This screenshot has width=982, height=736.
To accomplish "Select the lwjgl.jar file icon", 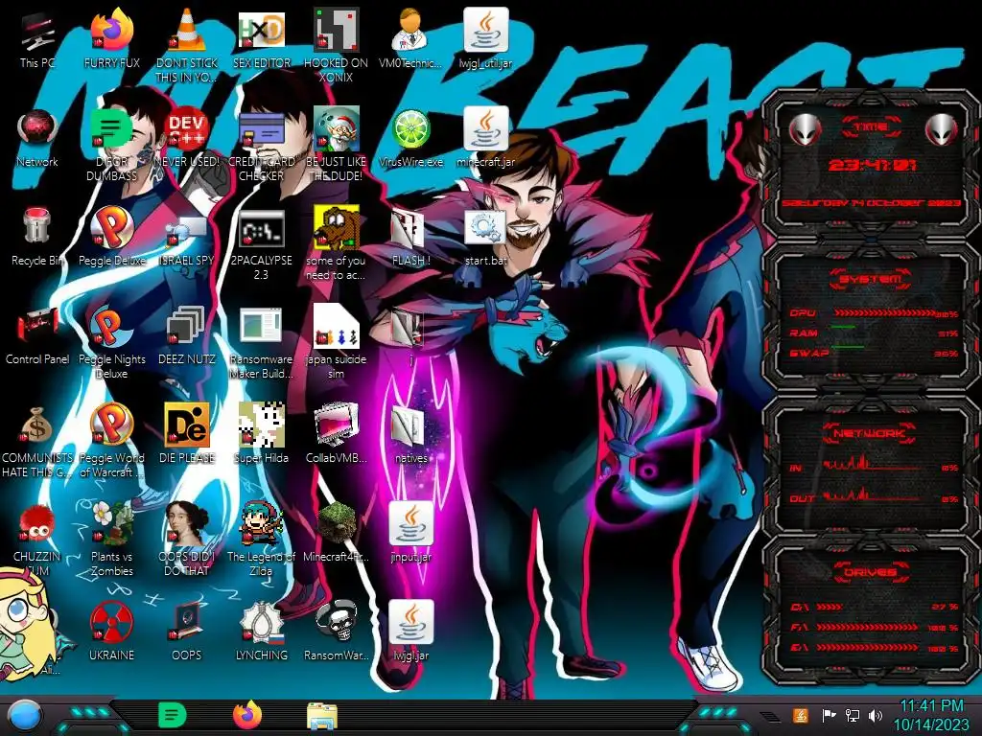I will tap(410, 622).
